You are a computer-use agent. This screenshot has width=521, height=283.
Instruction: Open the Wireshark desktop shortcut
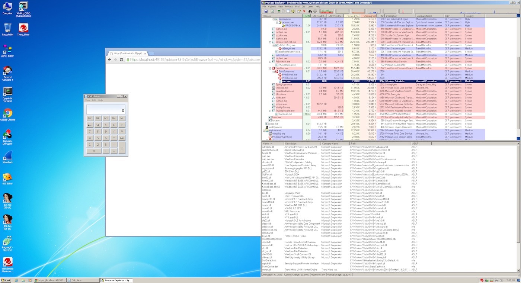pos(7,157)
